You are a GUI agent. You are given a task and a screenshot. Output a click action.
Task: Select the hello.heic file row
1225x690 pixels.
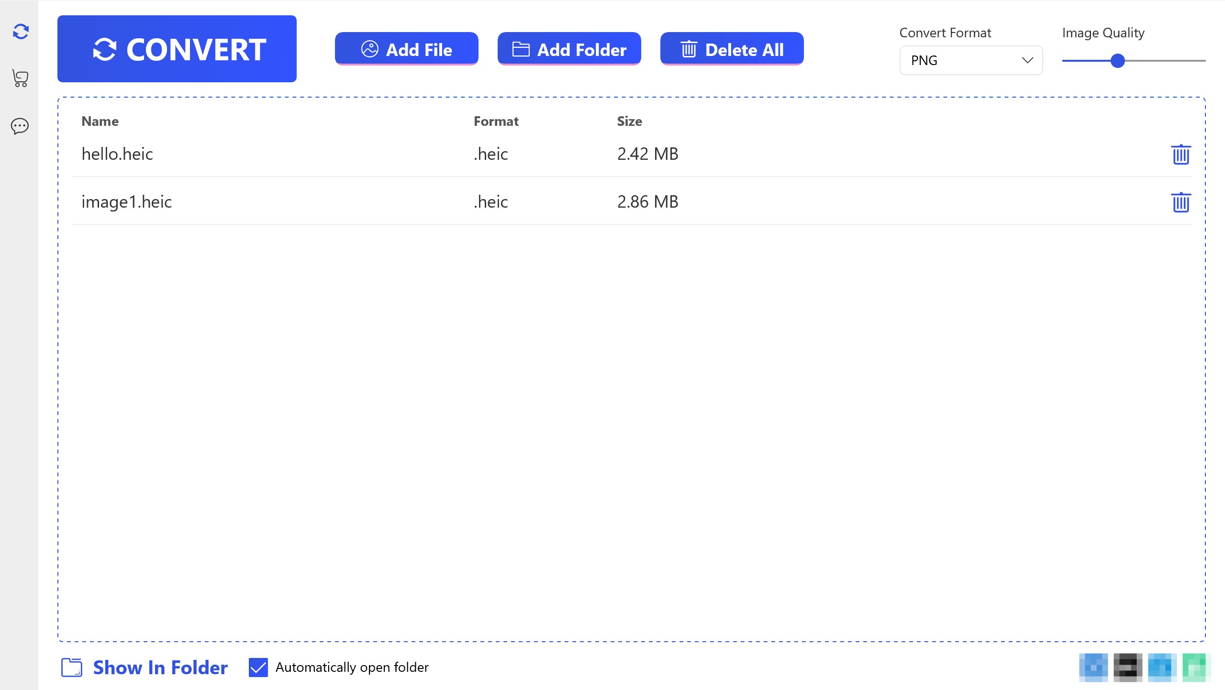tap(335, 154)
